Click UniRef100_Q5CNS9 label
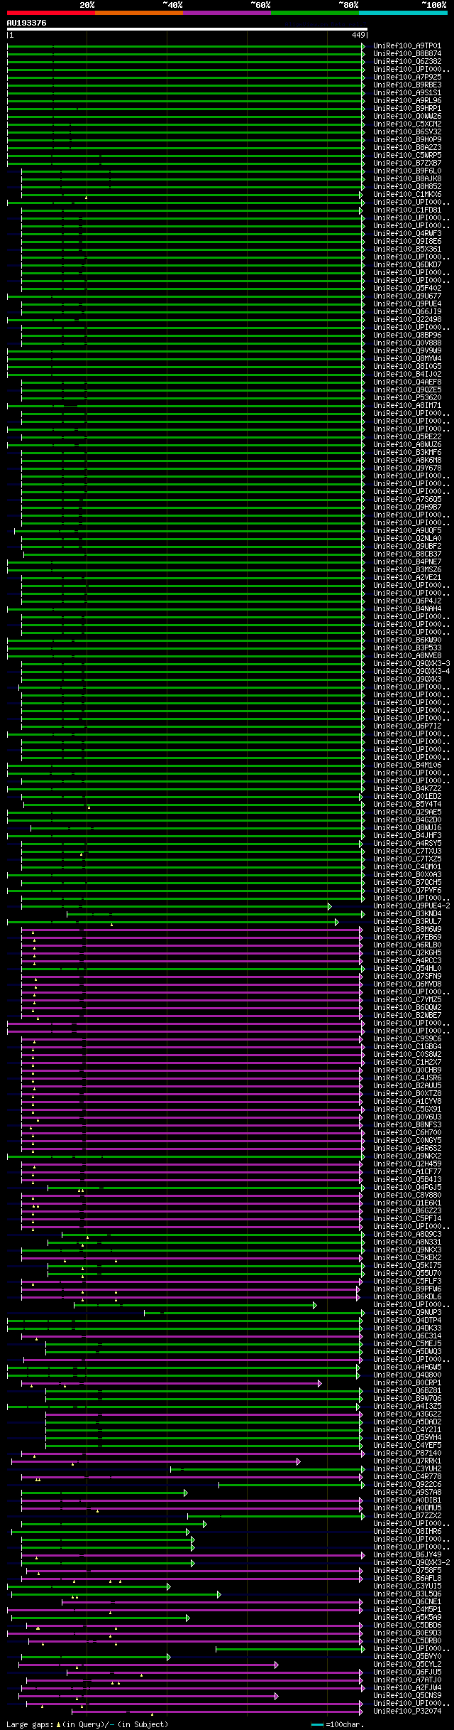 click(x=407, y=1696)
